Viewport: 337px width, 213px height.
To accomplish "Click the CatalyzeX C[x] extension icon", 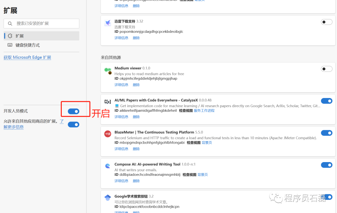I will tap(108, 102).
